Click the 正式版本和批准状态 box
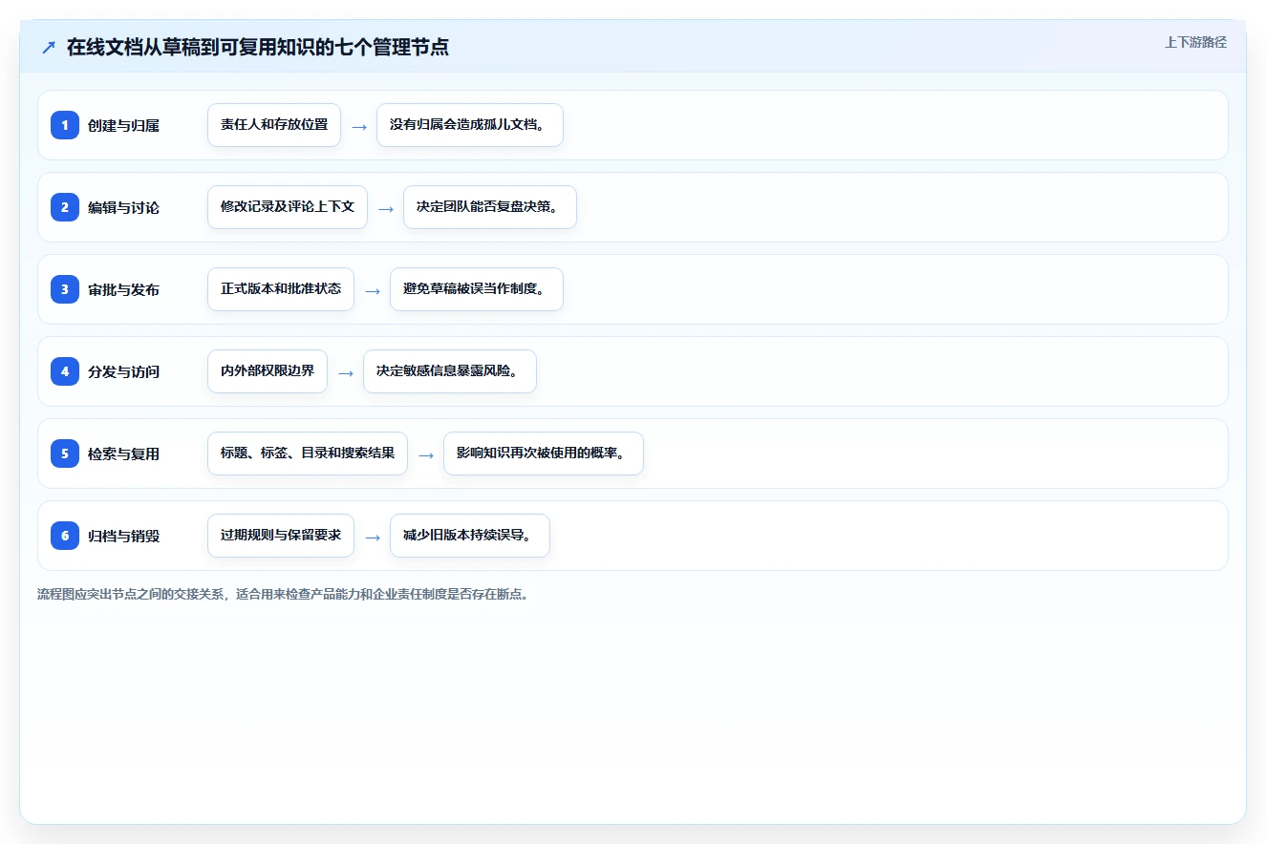Image resolution: width=1266 pixels, height=844 pixels. coord(281,289)
